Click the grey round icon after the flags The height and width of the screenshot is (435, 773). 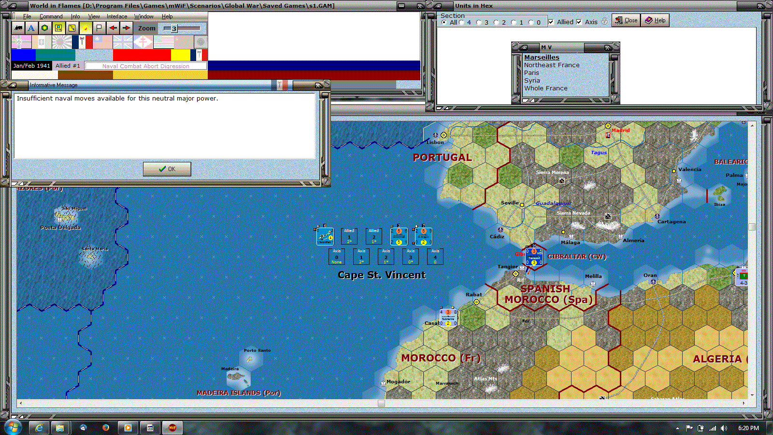(200, 42)
